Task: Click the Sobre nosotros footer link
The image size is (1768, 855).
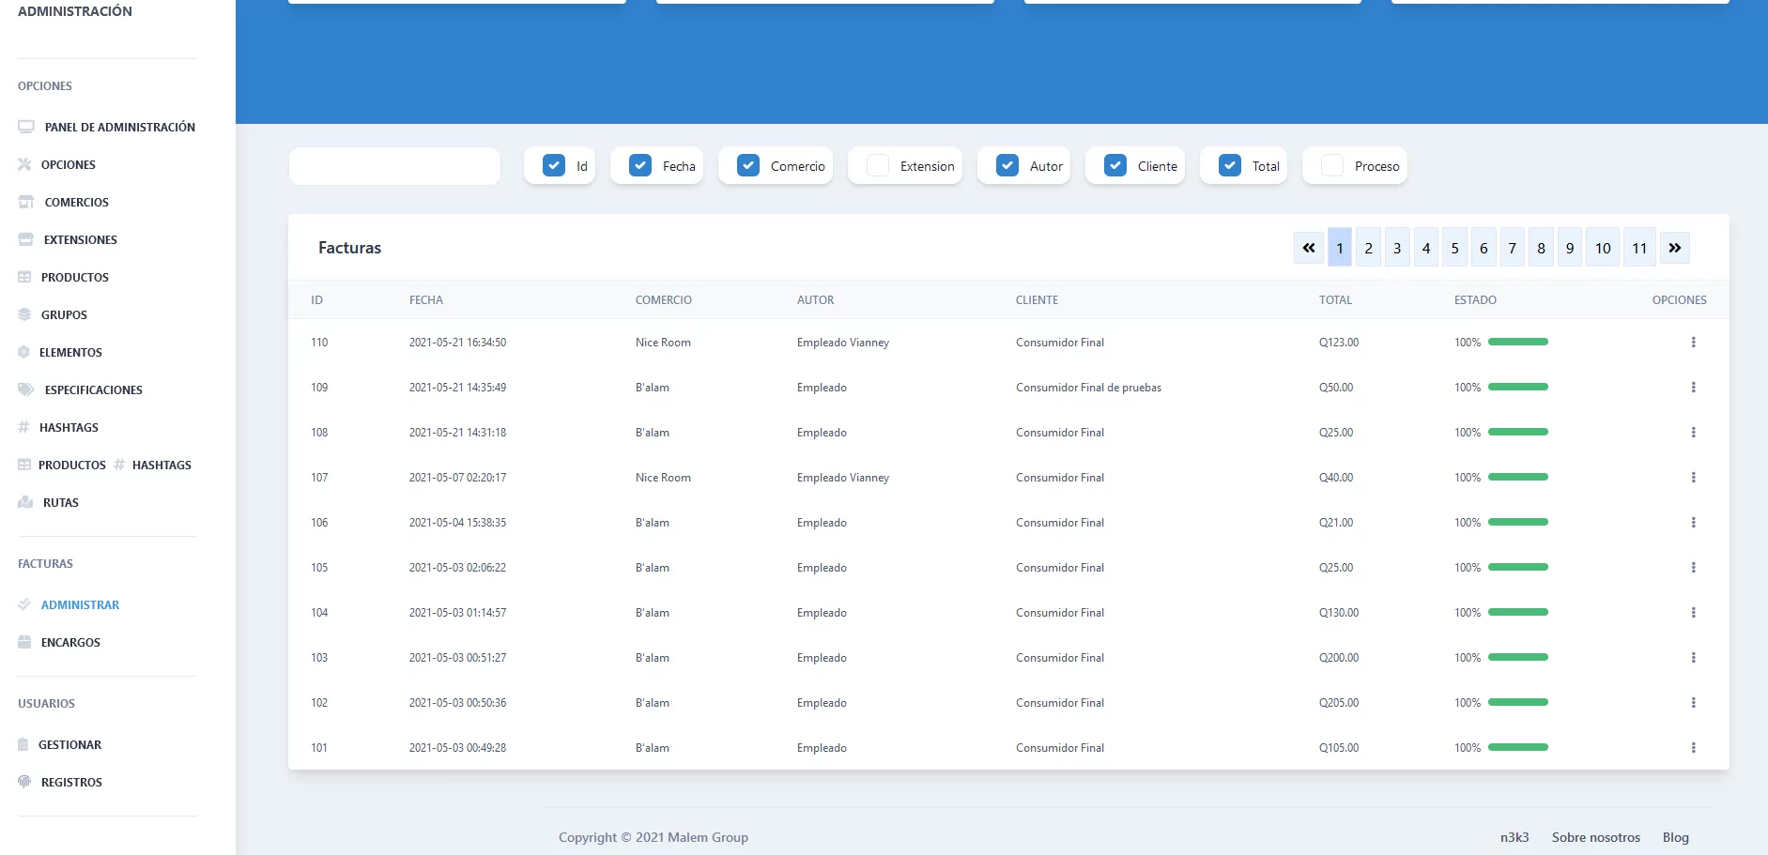Action: (x=1596, y=837)
